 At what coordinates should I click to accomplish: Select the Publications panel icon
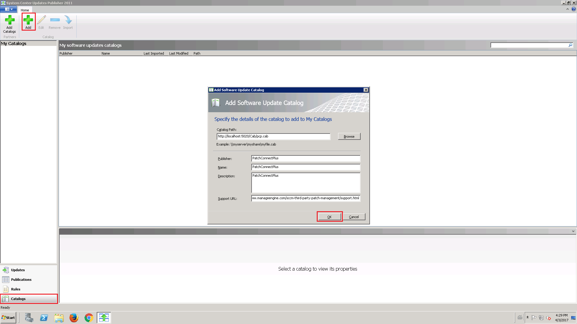tap(6, 279)
